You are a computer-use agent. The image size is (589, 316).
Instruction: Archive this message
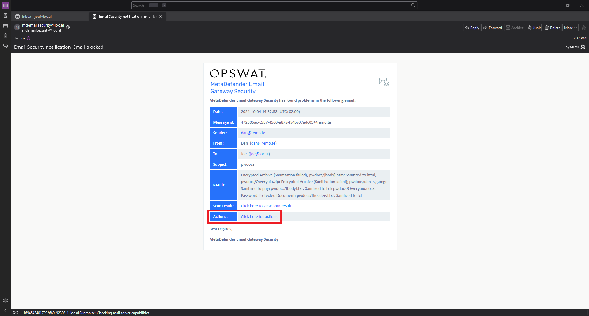click(x=515, y=28)
